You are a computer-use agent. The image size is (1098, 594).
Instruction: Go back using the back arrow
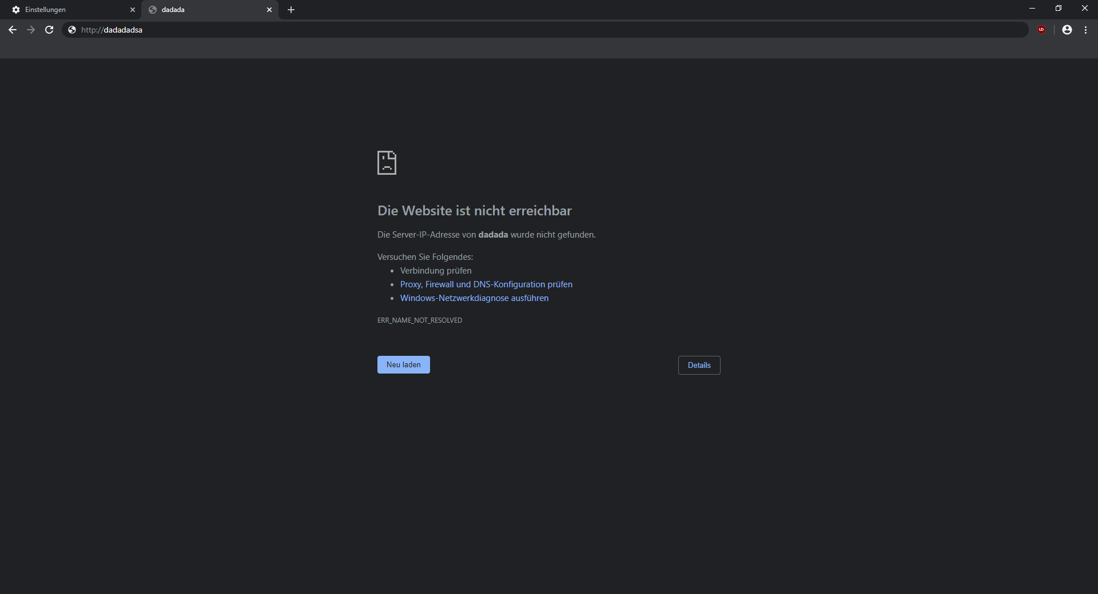(x=13, y=30)
